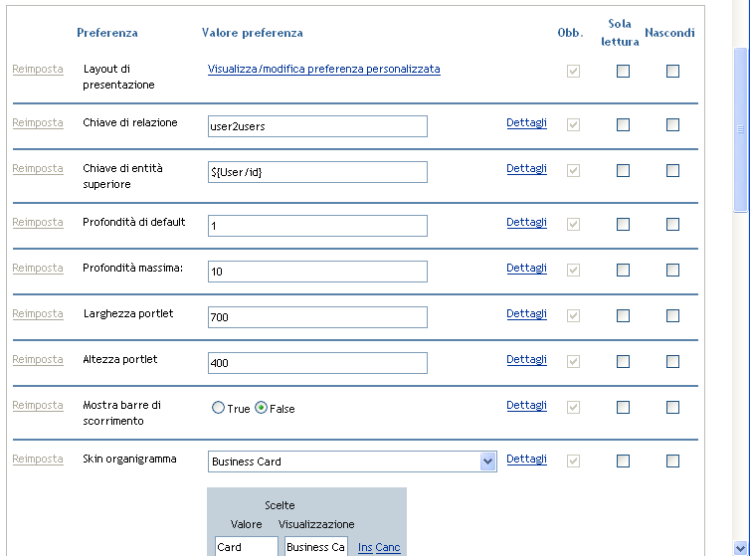Screen dimensions: 750x556
Task: Check Nascondi for Layout di presentazione
Action: [x=672, y=71]
